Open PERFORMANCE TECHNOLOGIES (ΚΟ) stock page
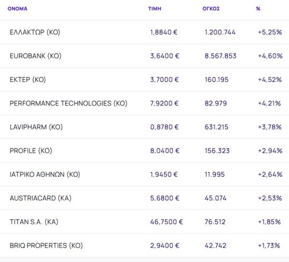 (68, 104)
